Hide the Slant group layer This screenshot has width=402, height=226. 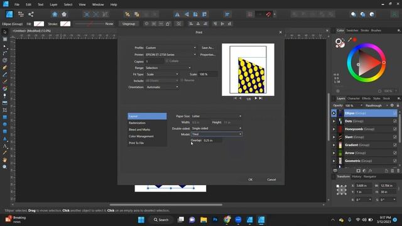394,137
